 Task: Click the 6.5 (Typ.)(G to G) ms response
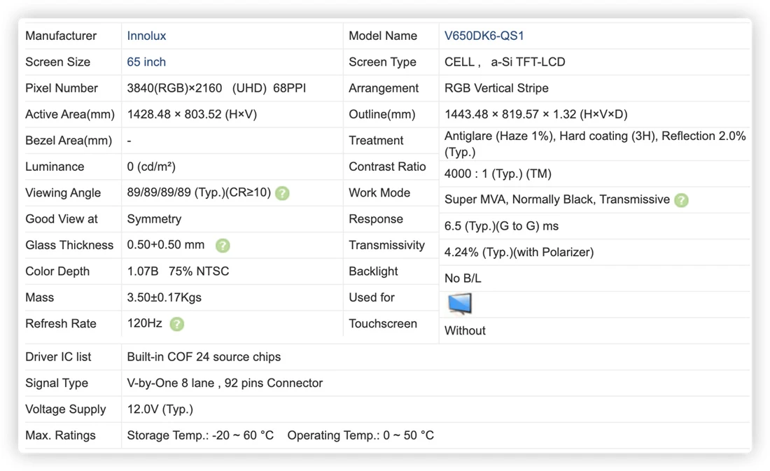pyautogui.click(x=501, y=226)
